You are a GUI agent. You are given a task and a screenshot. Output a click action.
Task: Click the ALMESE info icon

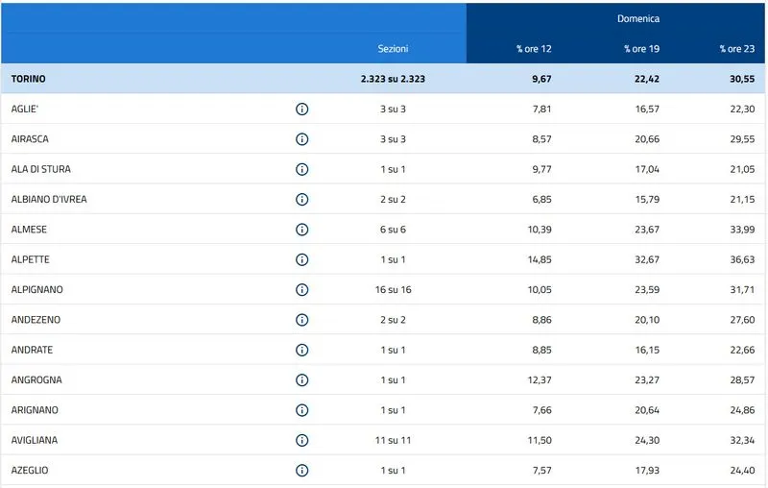point(301,230)
